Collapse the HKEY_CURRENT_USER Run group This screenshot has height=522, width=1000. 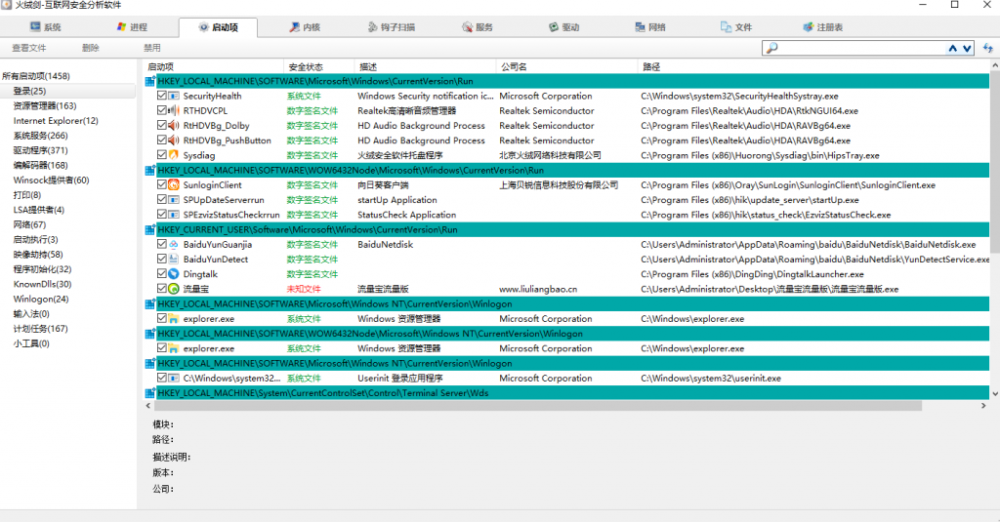149,229
